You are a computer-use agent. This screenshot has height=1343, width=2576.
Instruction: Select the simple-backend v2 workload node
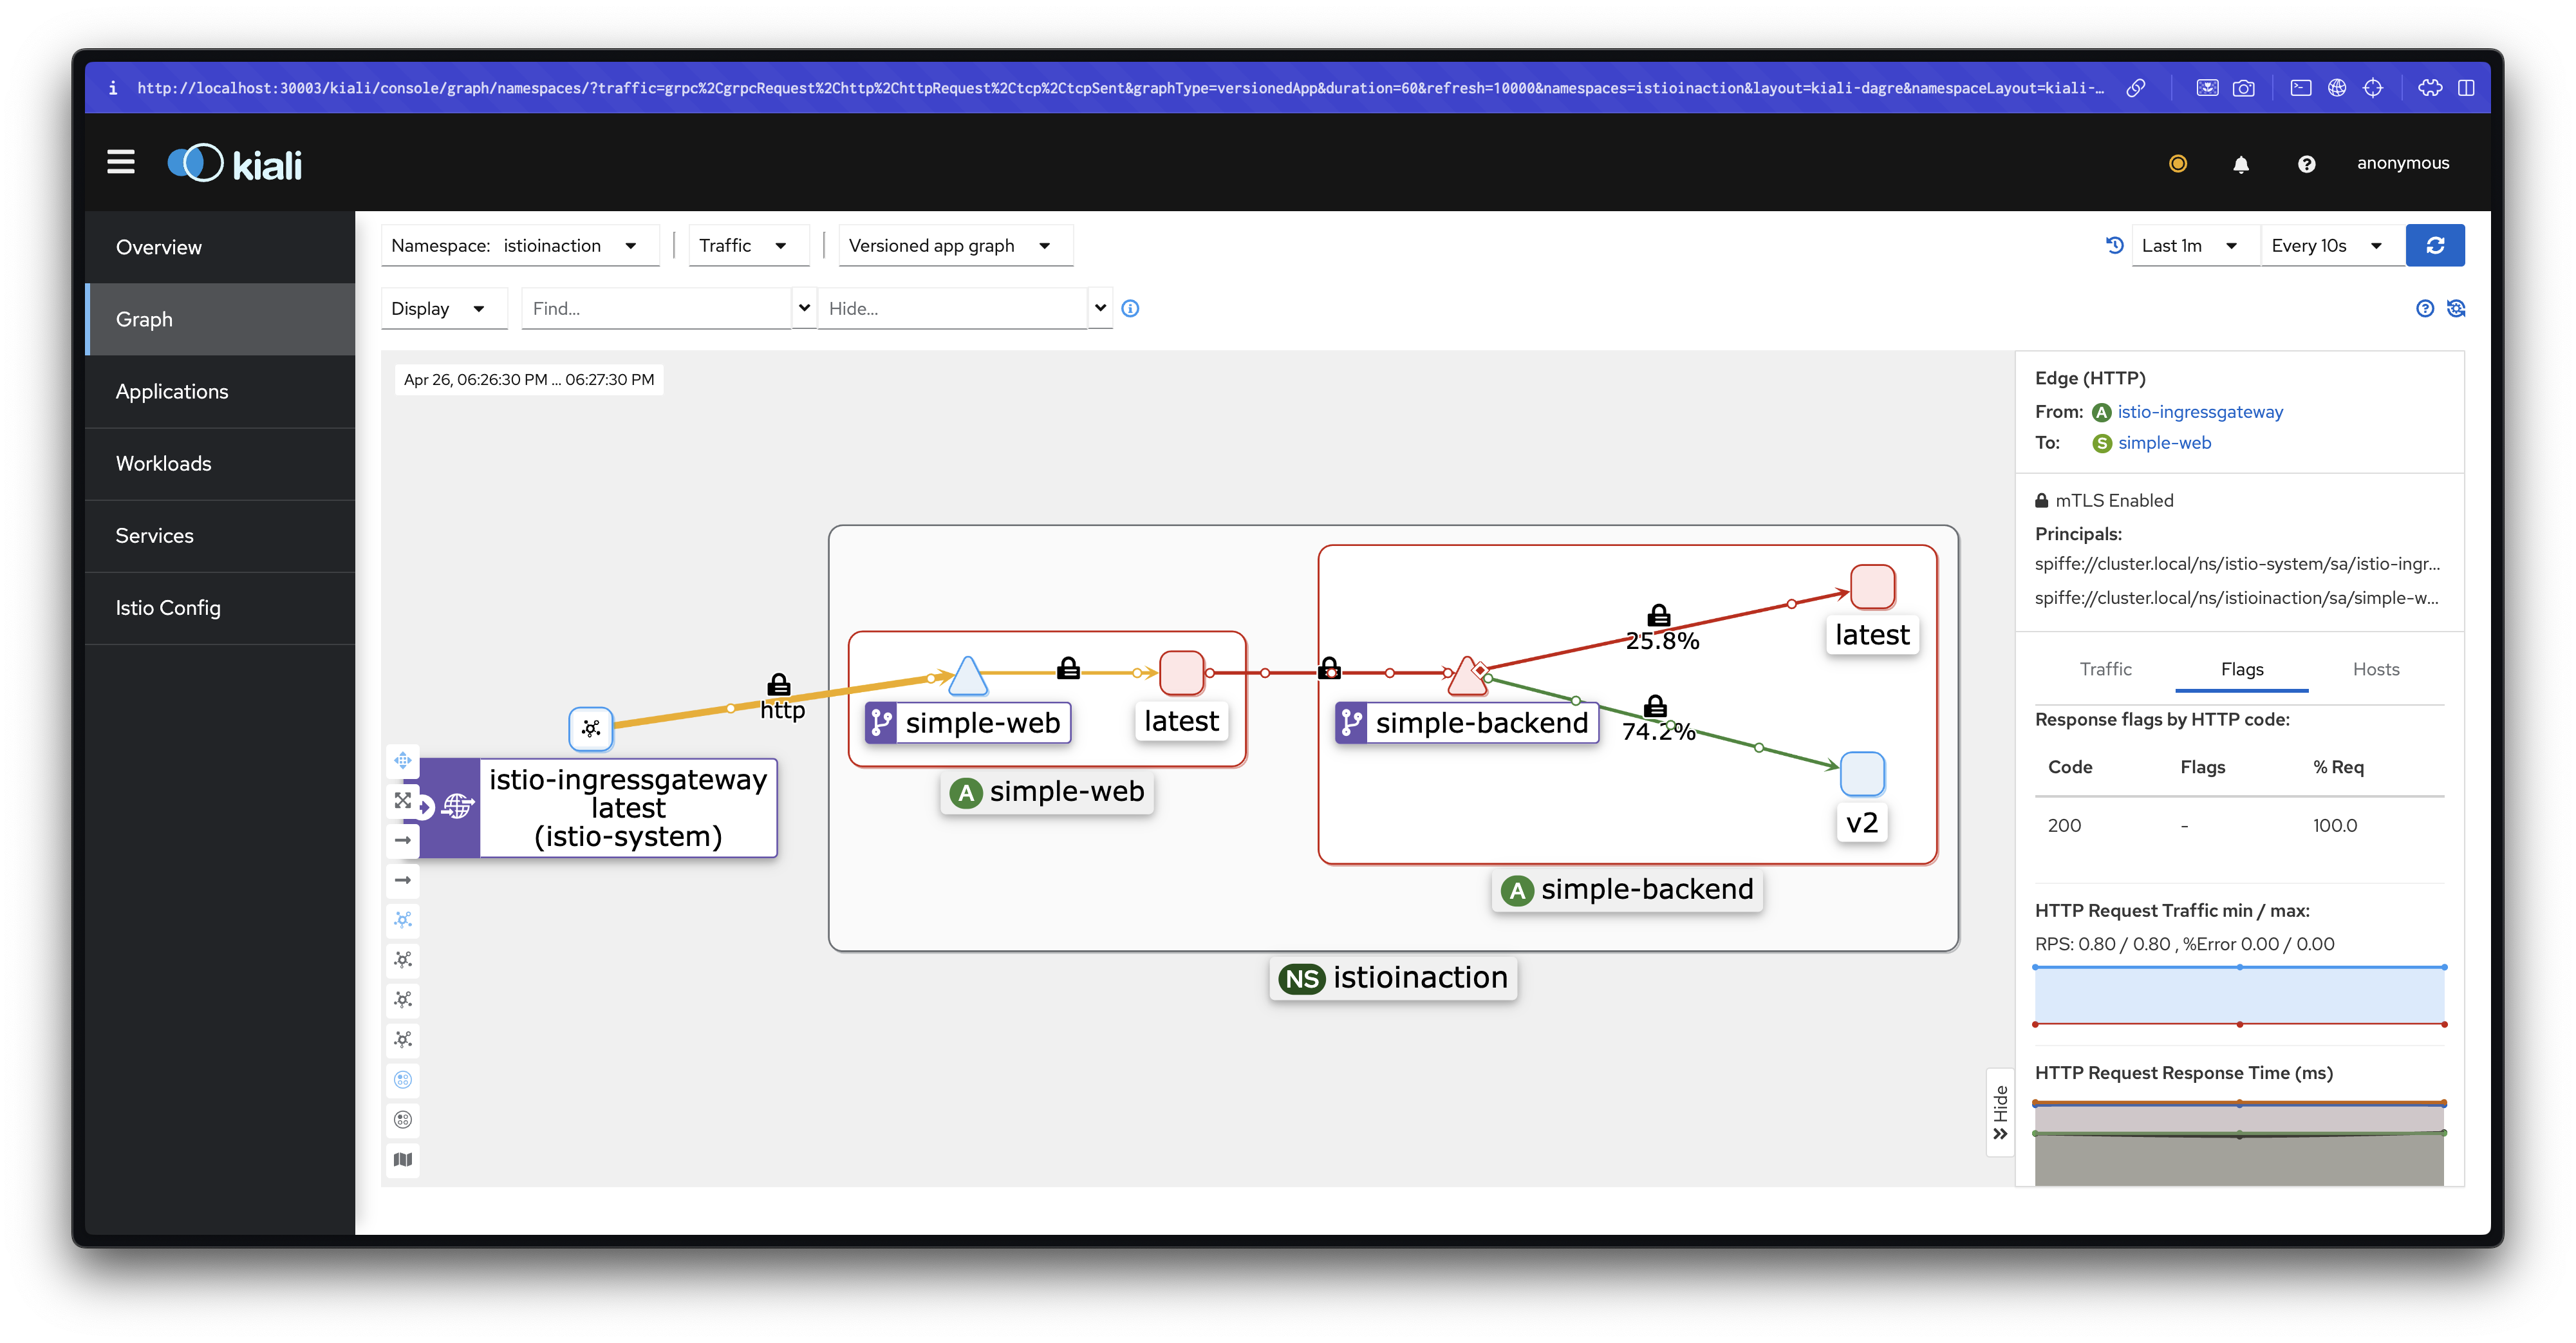[x=1863, y=774]
